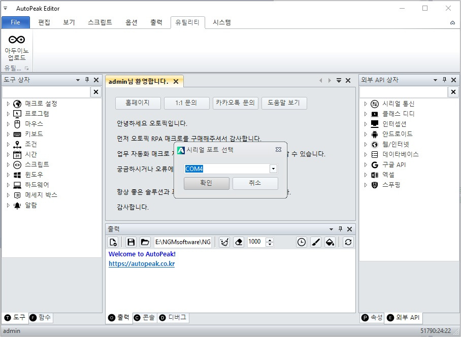Expand the 마우스 tree node arrow
This screenshot has height=337, width=461.
pos(8,124)
